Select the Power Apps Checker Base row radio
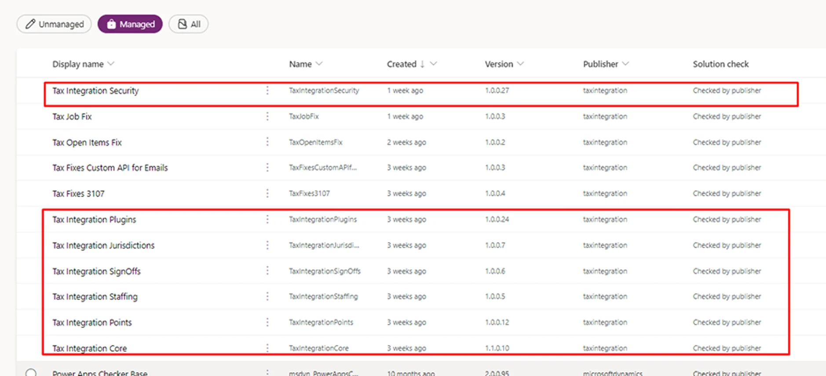This screenshot has width=826, height=376. click(x=31, y=372)
